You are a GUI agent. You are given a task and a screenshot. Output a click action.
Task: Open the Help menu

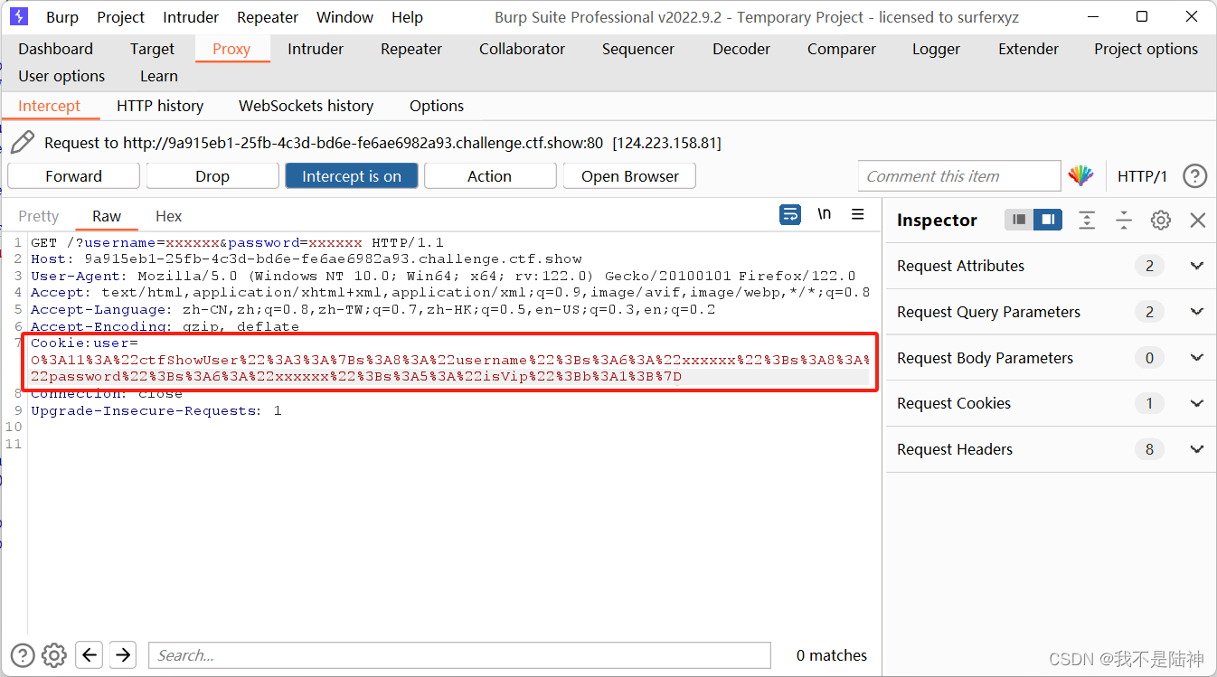407,17
